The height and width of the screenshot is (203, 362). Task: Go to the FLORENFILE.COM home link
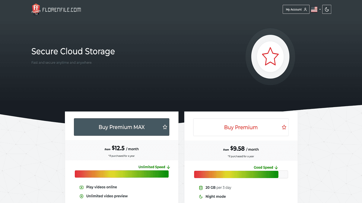pyautogui.click(x=62, y=10)
